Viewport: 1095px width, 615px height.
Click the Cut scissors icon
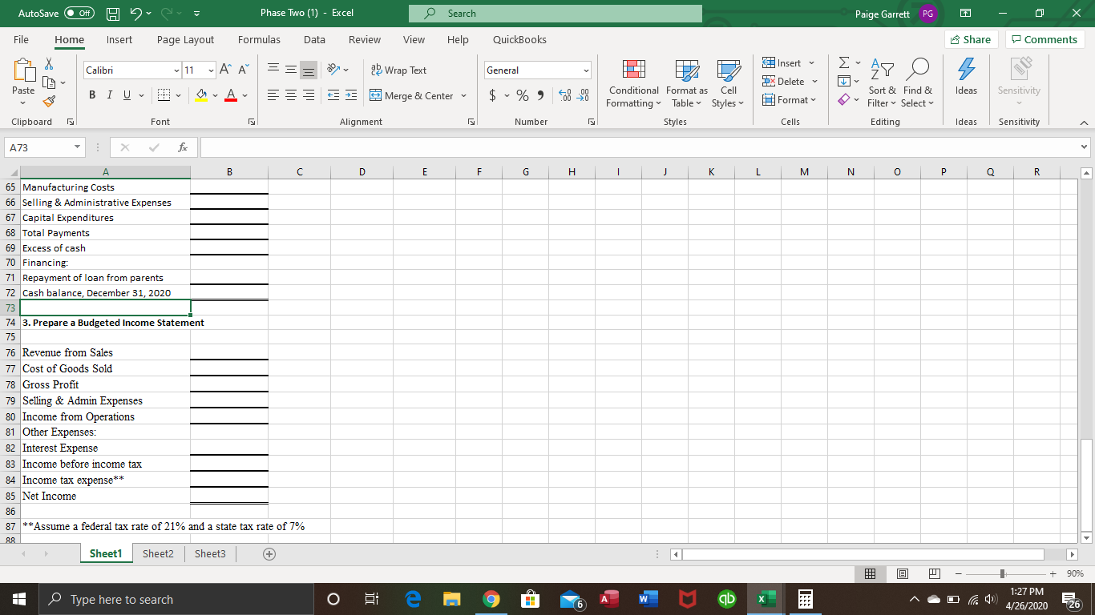47,63
